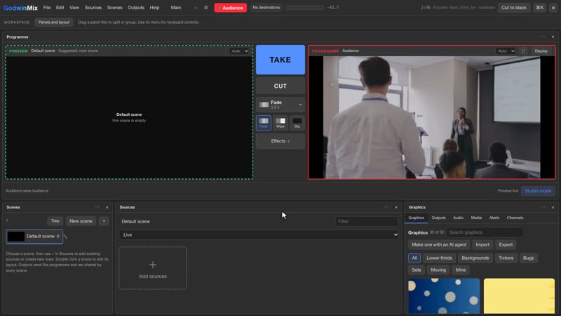The width and height of the screenshot is (561, 316).
Task: Click the Import graphics button
Action: pos(482,244)
